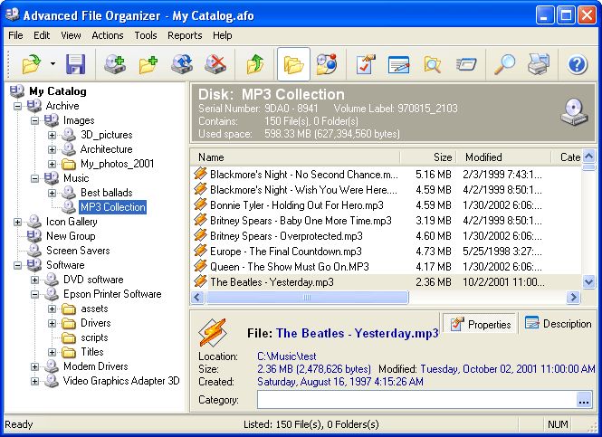Open the dropdown arrow beside the Open catalog icon
This screenshot has height=437, width=602.
tap(53, 64)
